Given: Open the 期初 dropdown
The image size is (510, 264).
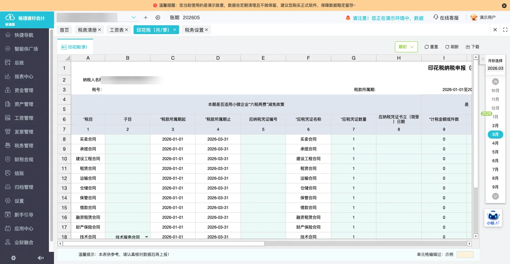Looking at the screenshot, I should tap(406, 47).
